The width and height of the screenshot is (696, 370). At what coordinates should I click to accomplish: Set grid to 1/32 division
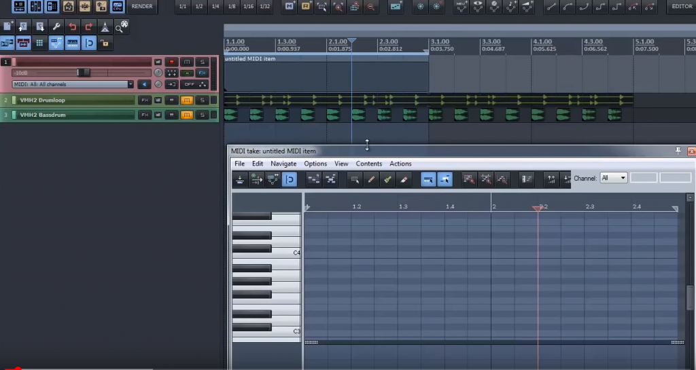click(265, 6)
